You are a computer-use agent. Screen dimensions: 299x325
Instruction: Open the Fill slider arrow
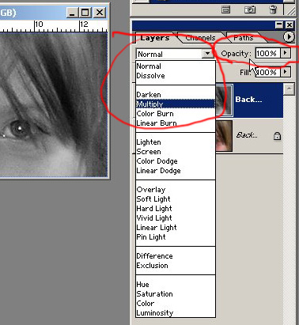pos(286,72)
